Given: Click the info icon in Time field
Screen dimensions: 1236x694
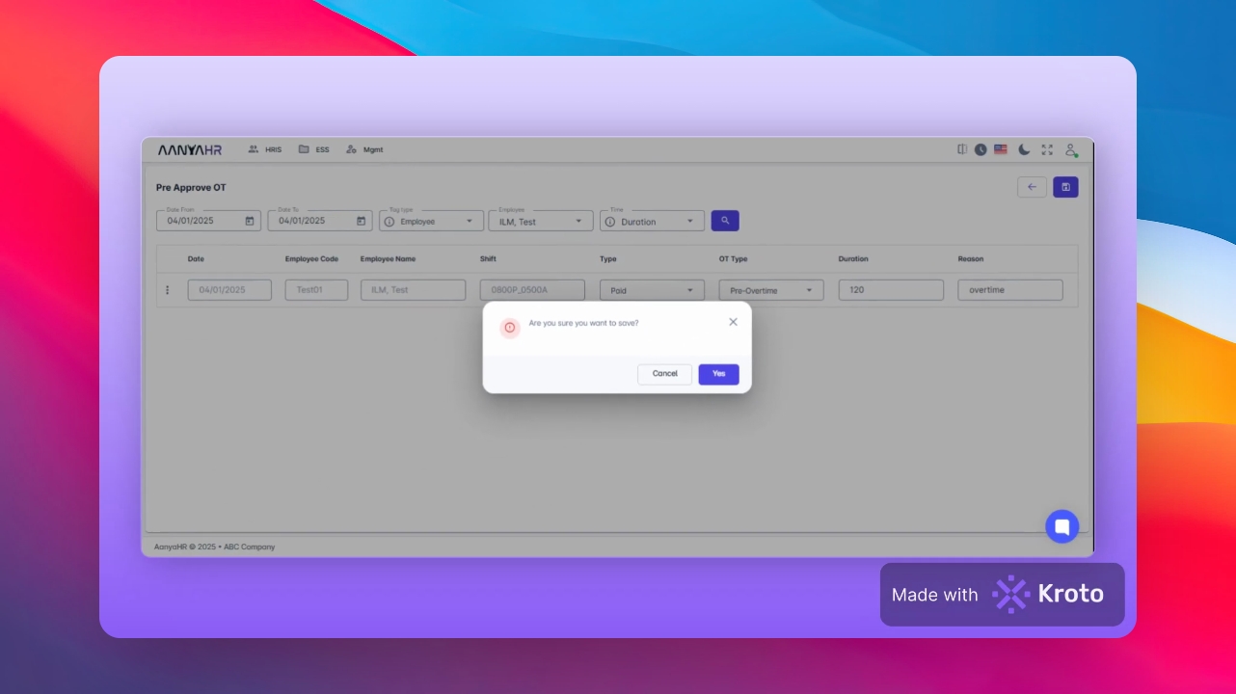Looking at the screenshot, I should (610, 222).
